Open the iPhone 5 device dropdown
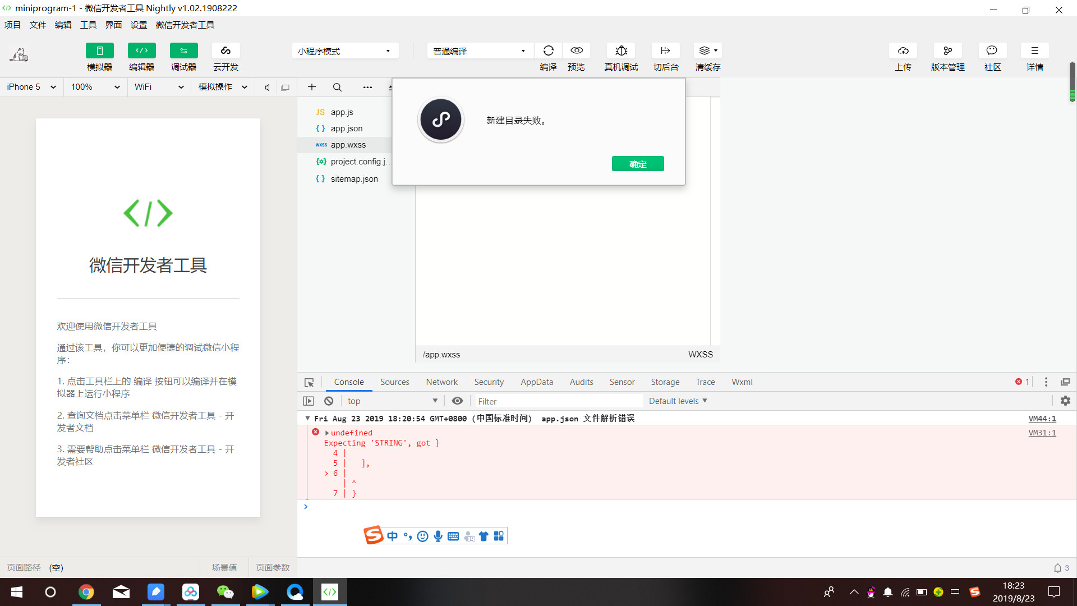 31,87
